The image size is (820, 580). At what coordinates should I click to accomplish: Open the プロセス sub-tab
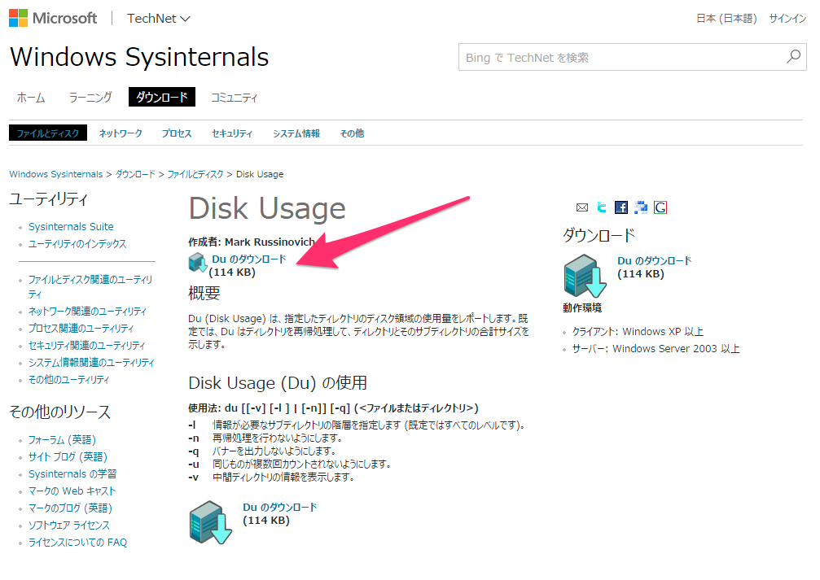(x=176, y=133)
